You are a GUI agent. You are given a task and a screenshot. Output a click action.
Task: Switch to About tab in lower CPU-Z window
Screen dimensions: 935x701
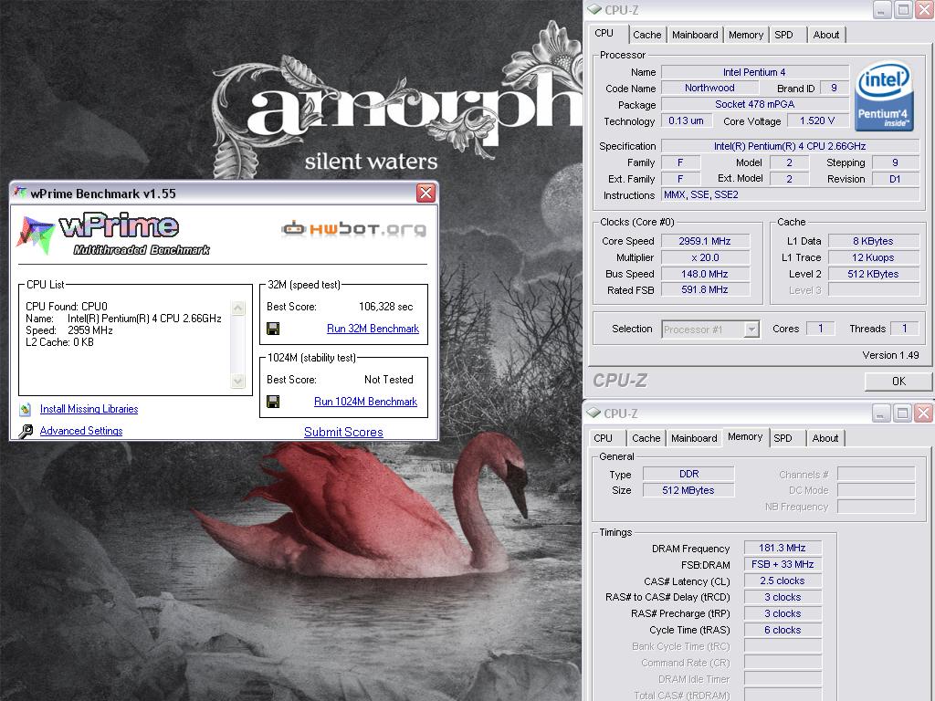pos(825,438)
